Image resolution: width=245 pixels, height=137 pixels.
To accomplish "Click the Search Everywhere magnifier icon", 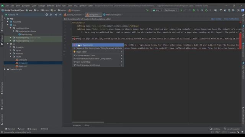I will (x=238, y=10).
